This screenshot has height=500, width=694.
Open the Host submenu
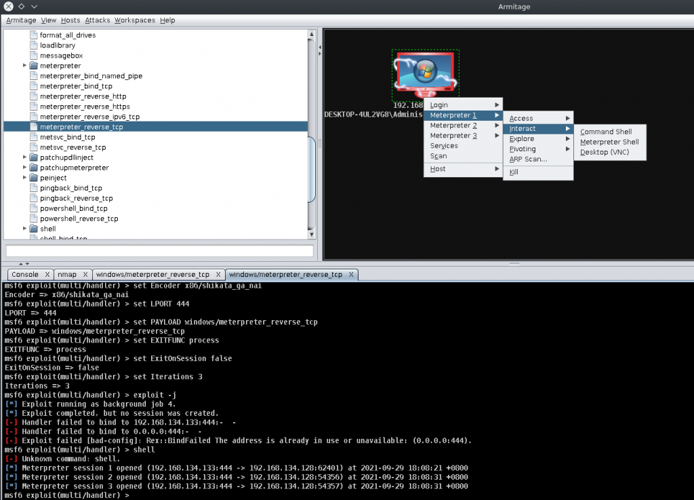point(463,169)
